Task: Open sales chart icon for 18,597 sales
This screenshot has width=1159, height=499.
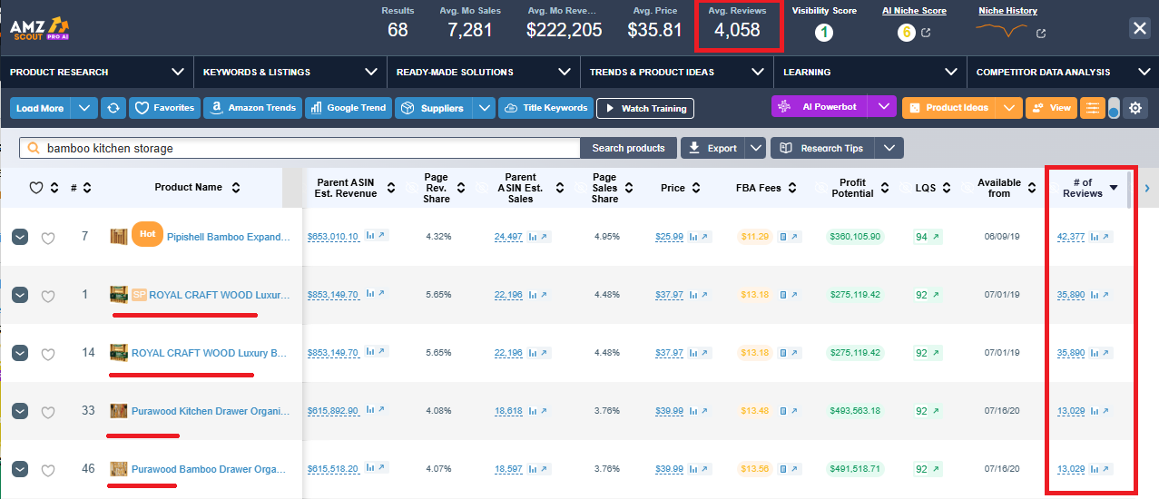Action: (531, 468)
